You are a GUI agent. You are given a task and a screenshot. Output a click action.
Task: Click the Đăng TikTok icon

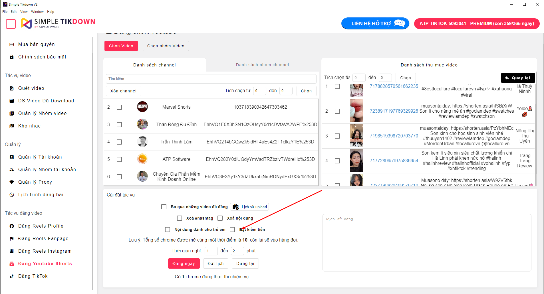(12, 276)
